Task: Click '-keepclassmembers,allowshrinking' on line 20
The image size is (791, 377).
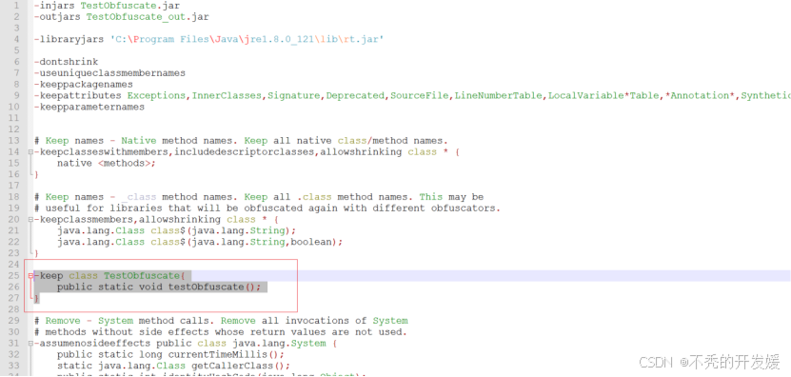Action: click(128, 220)
